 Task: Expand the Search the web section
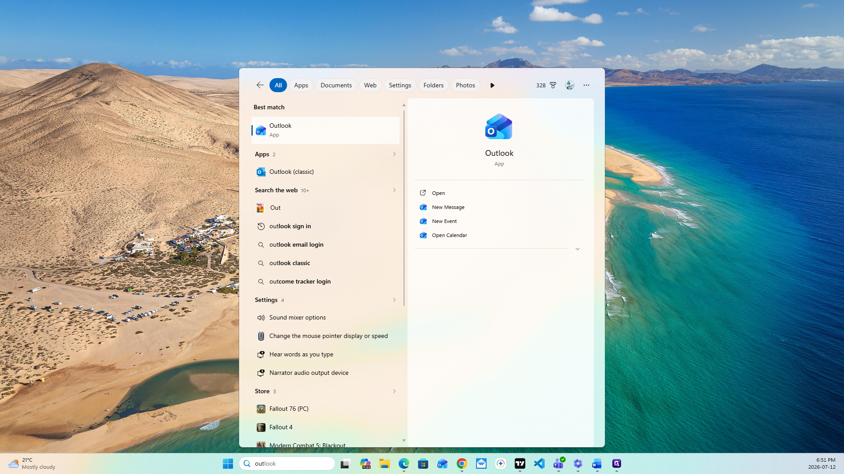394,190
